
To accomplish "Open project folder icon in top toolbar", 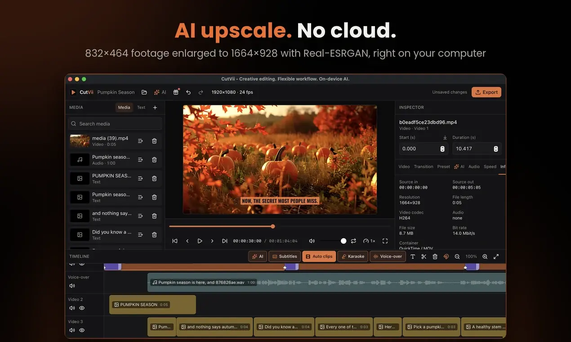I will (x=144, y=92).
